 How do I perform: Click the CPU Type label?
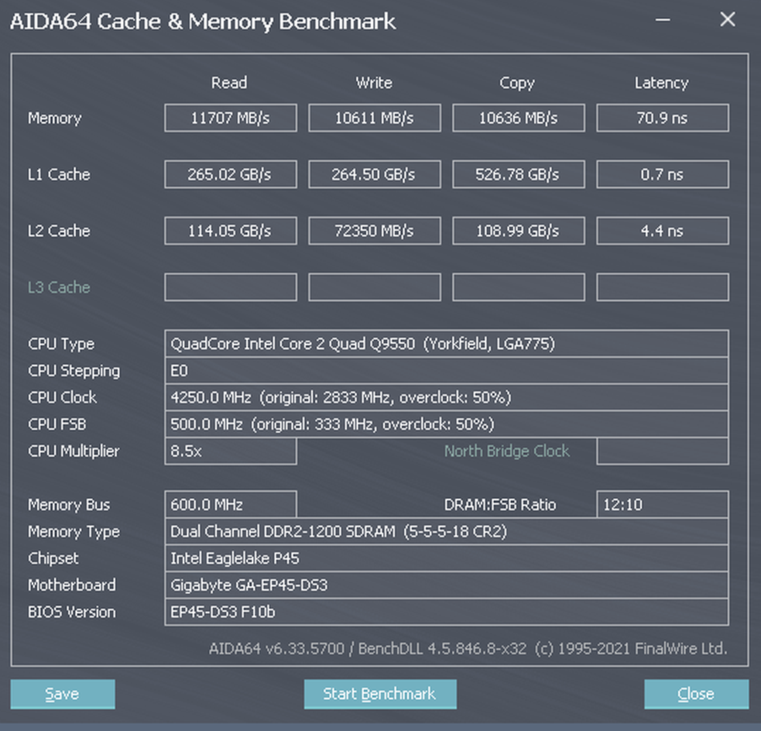[x=61, y=345]
